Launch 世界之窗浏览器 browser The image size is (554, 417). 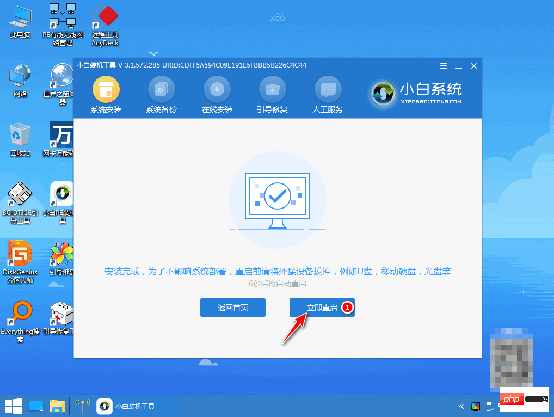[x=61, y=76]
